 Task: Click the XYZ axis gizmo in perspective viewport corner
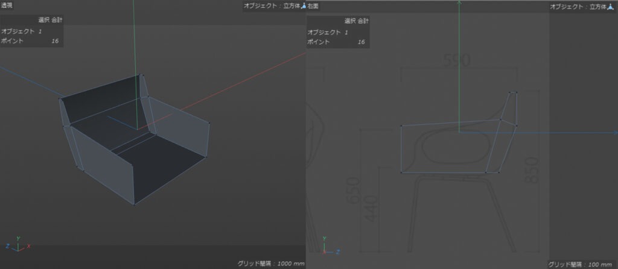(18, 245)
